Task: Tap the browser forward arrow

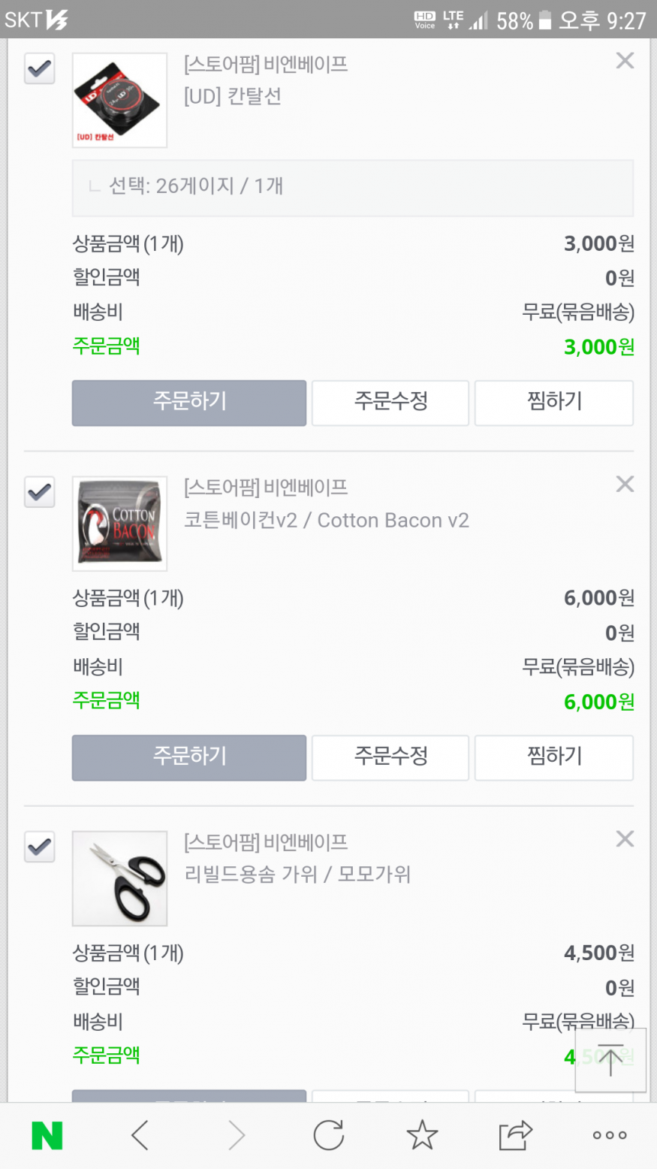Action: (236, 1136)
